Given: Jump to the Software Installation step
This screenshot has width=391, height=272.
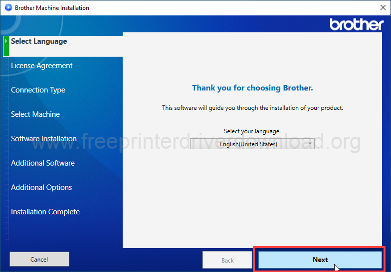Looking at the screenshot, I should (x=44, y=139).
